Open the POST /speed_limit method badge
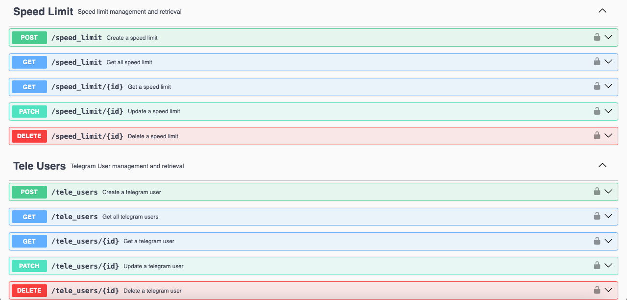Image resolution: width=627 pixels, height=300 pixels. click(29, 38)
